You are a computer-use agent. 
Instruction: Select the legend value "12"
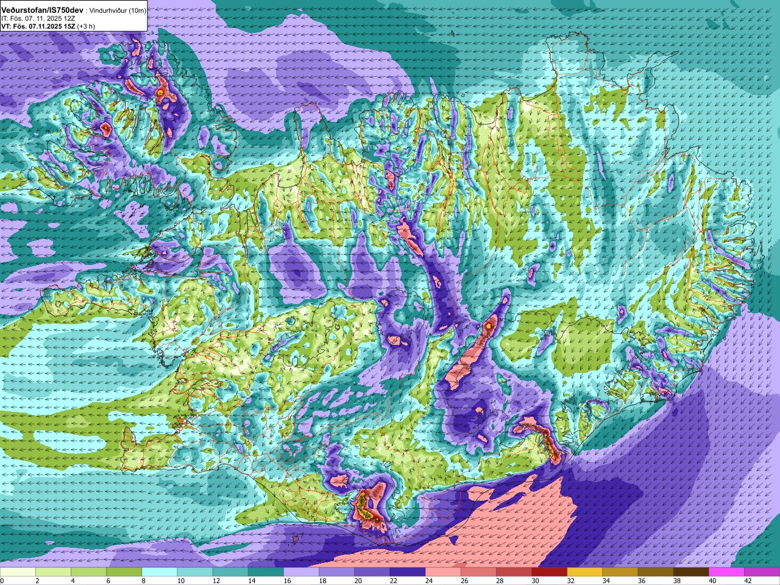point(216,581)
